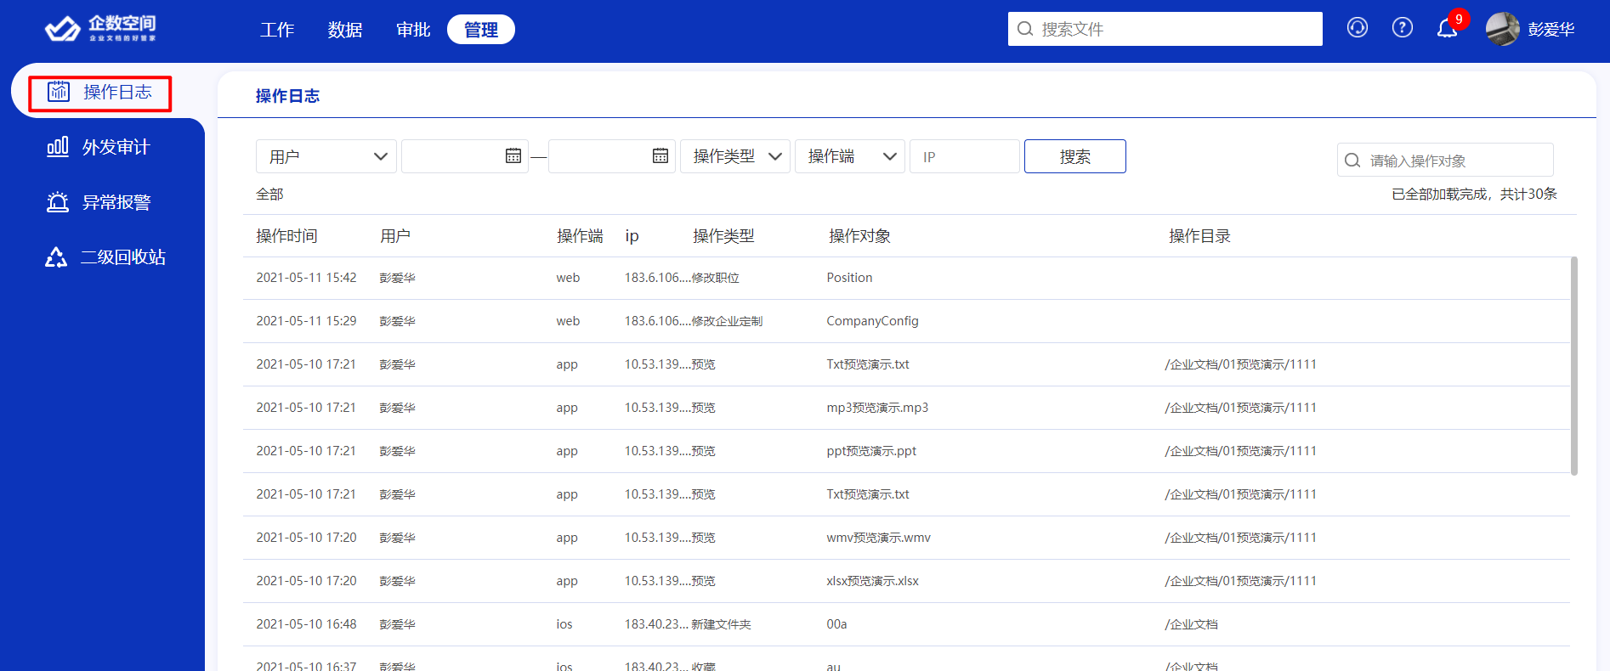Click the 操作时间 column header
Image resolution: width=1610 pixels, height=671 pixels.
pos(287,236)
